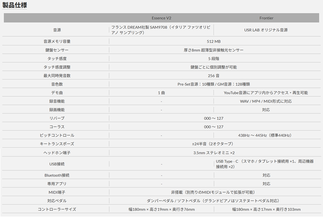Click the 3.5mm ステレオミニ ×2 value
The height and width of the screenshot is (221, 323).
[214, 153]
